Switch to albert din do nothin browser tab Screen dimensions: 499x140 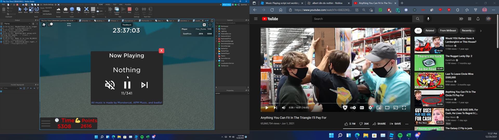(x=327, y=3)
